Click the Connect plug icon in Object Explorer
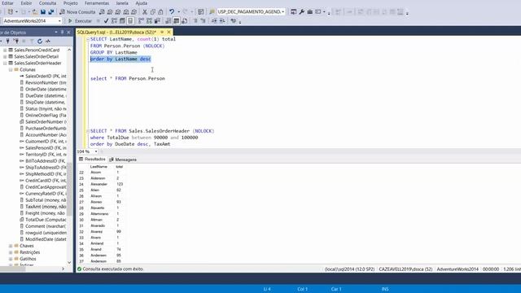 coord(7,42)
